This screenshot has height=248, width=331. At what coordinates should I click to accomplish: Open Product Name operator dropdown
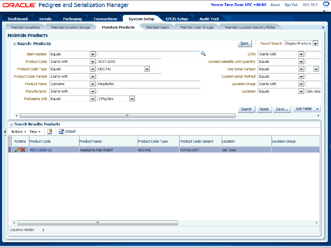(x=93, y=84)
